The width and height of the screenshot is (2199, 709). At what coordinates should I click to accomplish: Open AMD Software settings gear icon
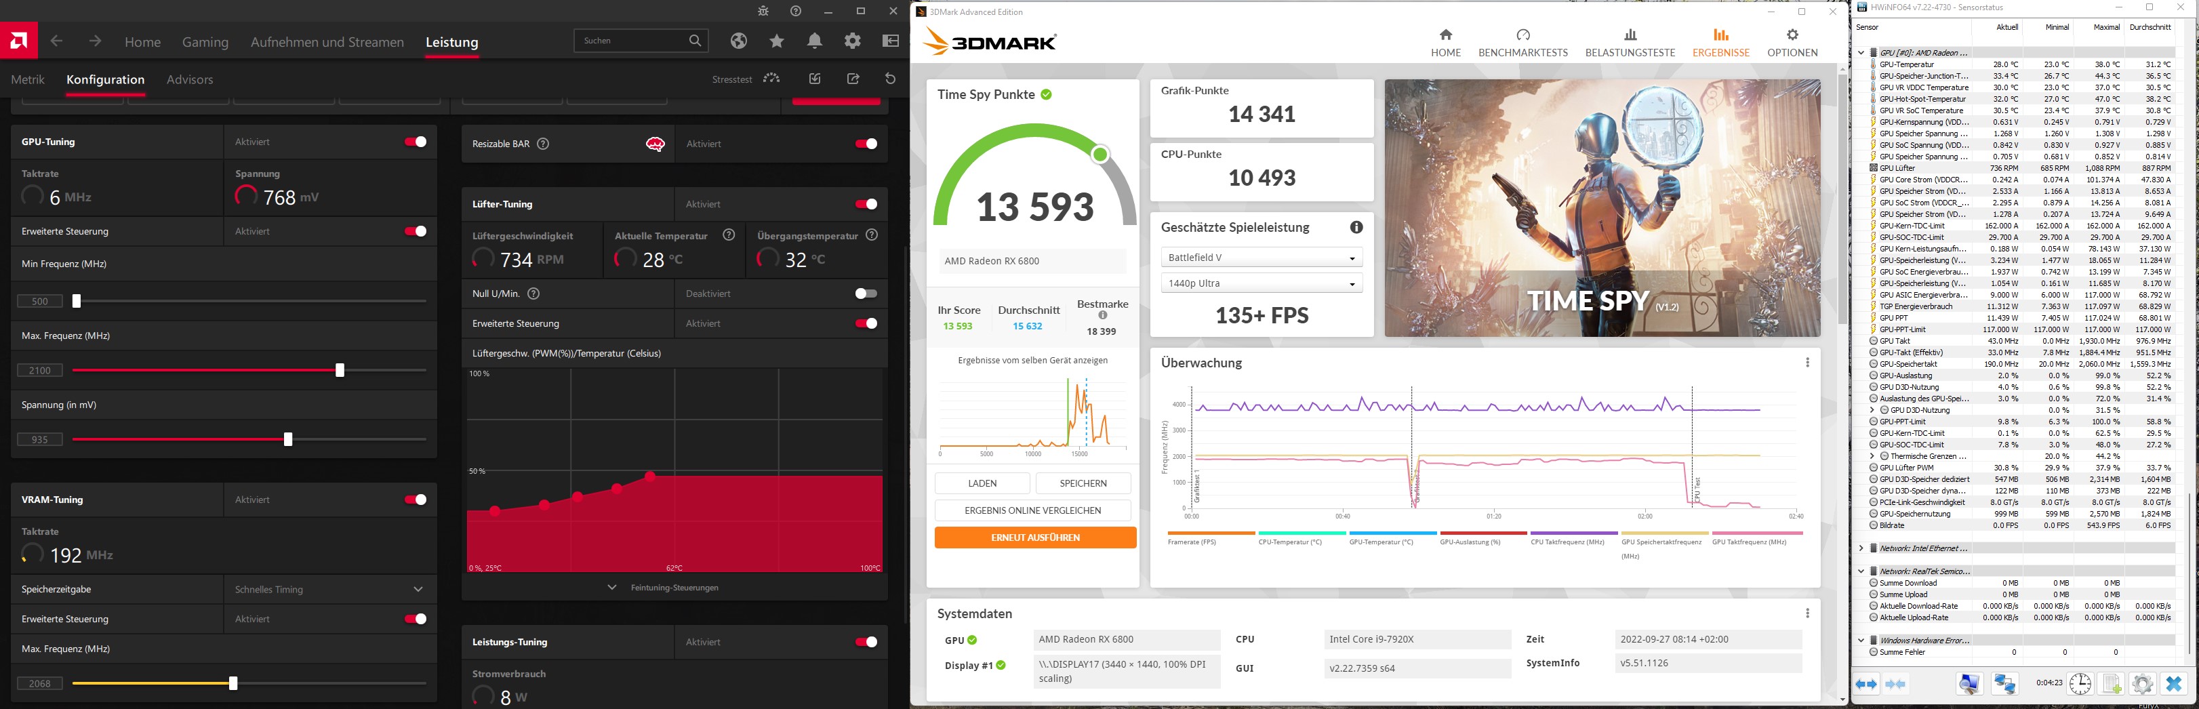pyautogui.click(x=852, y=41)
